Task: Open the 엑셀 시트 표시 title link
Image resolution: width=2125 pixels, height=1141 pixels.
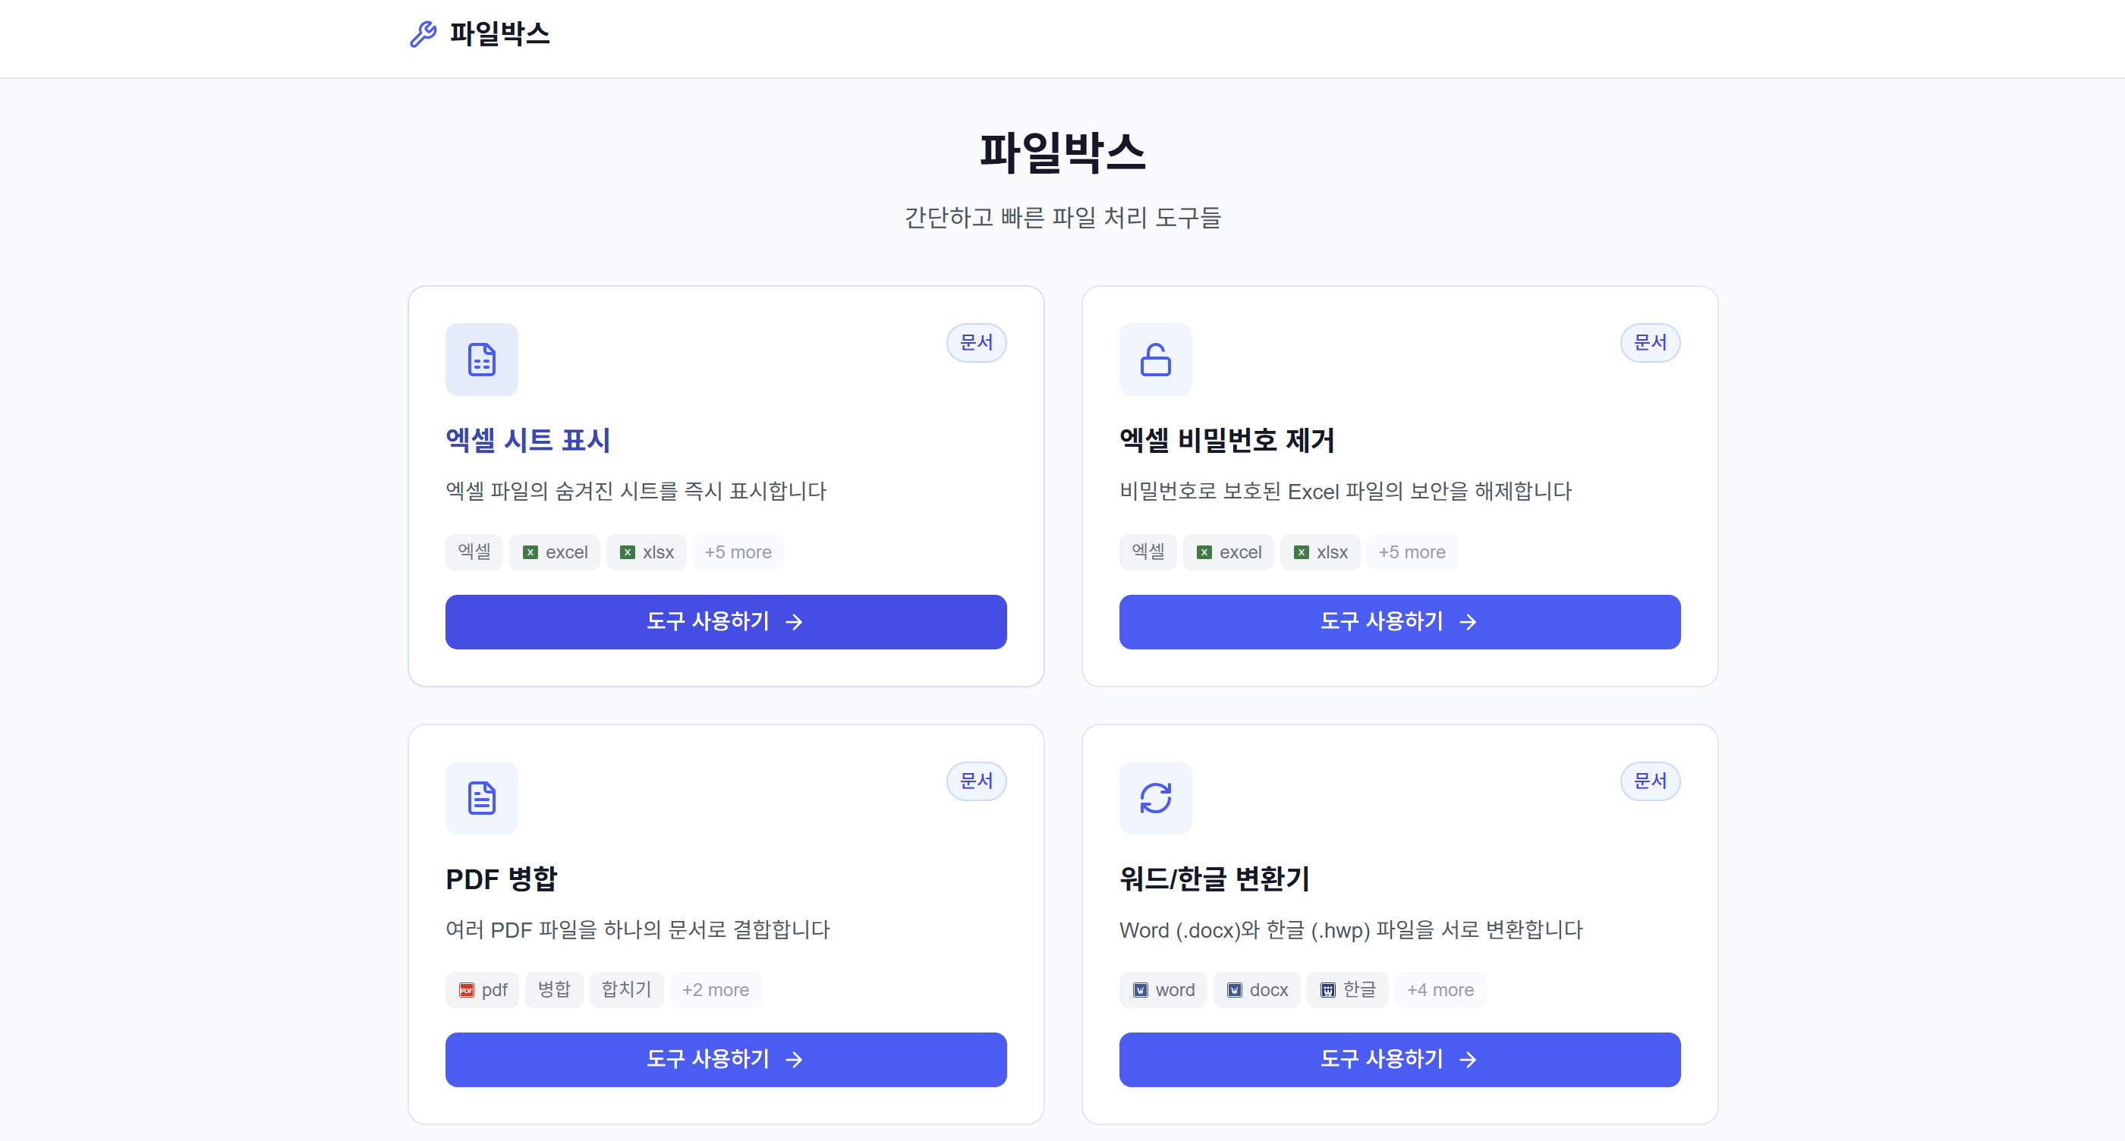Action: [528, 440]
